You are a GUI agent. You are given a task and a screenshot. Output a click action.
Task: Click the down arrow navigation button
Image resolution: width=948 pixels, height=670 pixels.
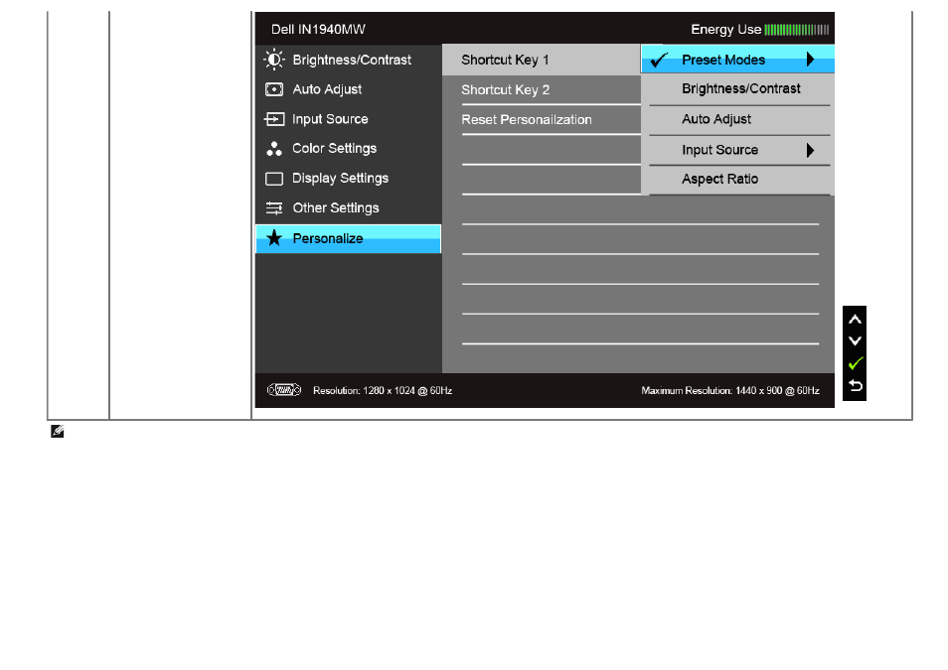tap(855, 340)
